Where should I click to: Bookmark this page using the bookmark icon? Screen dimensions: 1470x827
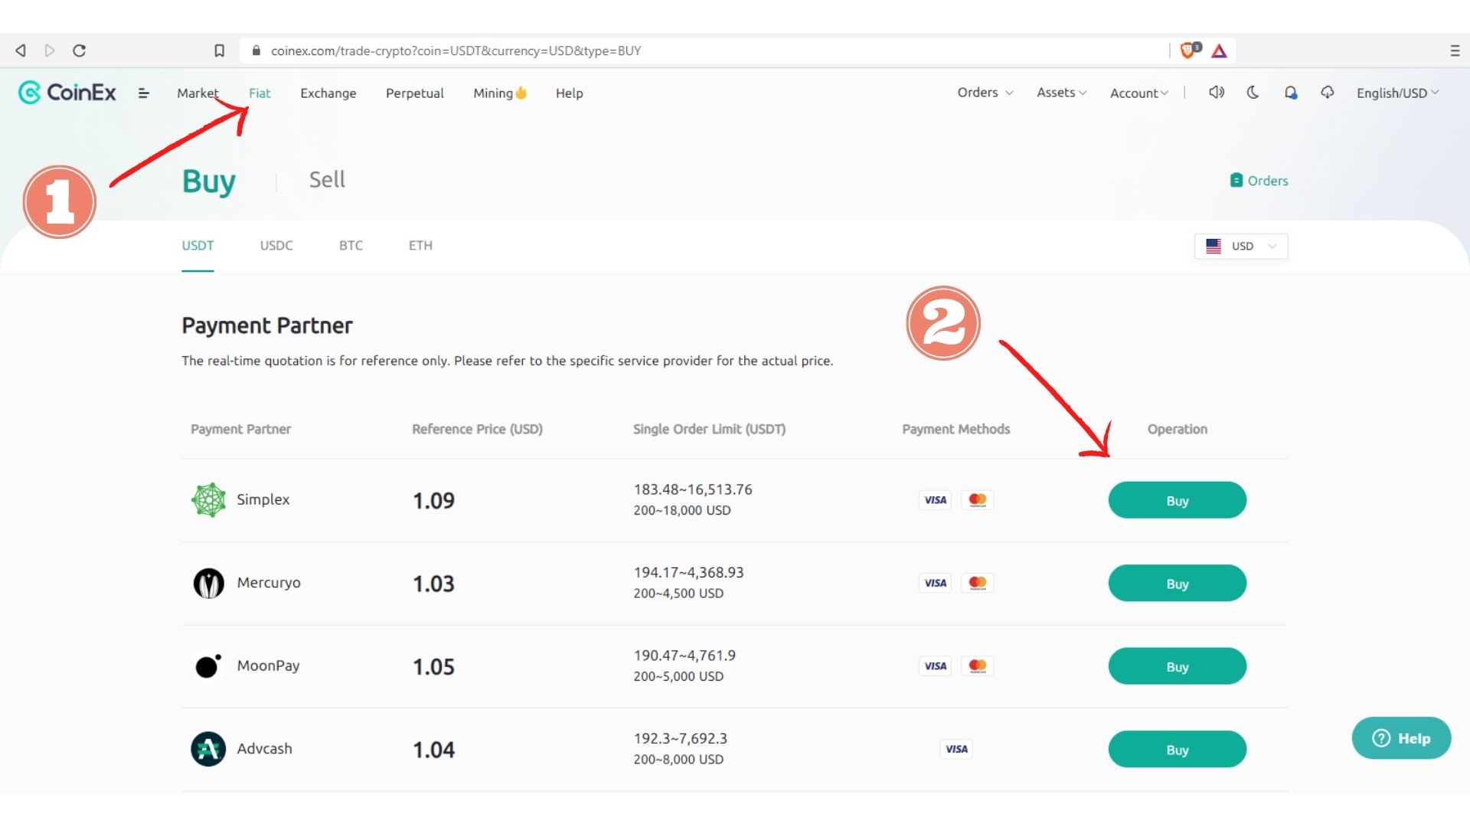point(219,51)
